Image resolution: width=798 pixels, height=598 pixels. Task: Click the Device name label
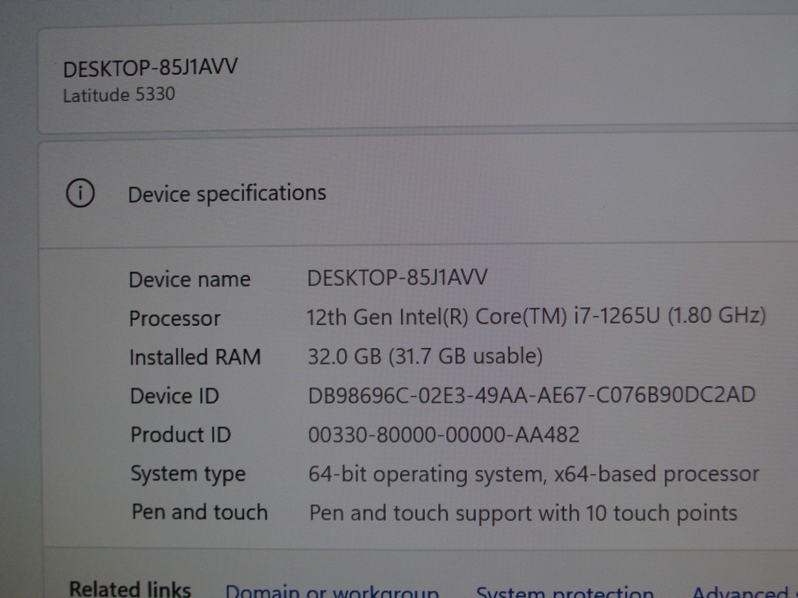[190, 280]
